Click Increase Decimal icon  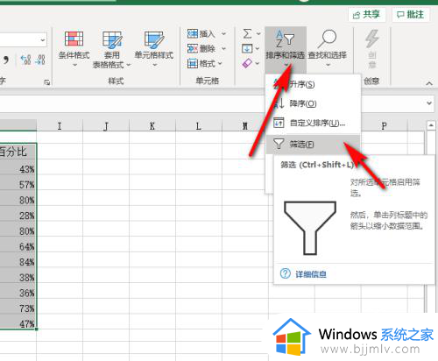click(x=25, y=60)
